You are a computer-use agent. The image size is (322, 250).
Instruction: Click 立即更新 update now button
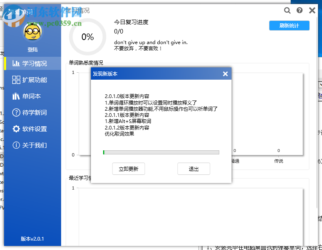click(128, 169)
